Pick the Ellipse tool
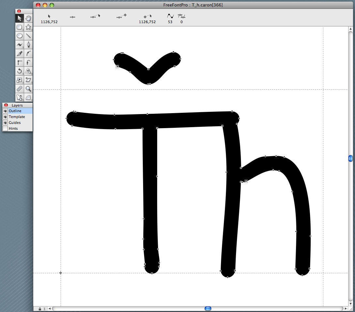The image size is (355, 312). (x=20, y=36)
